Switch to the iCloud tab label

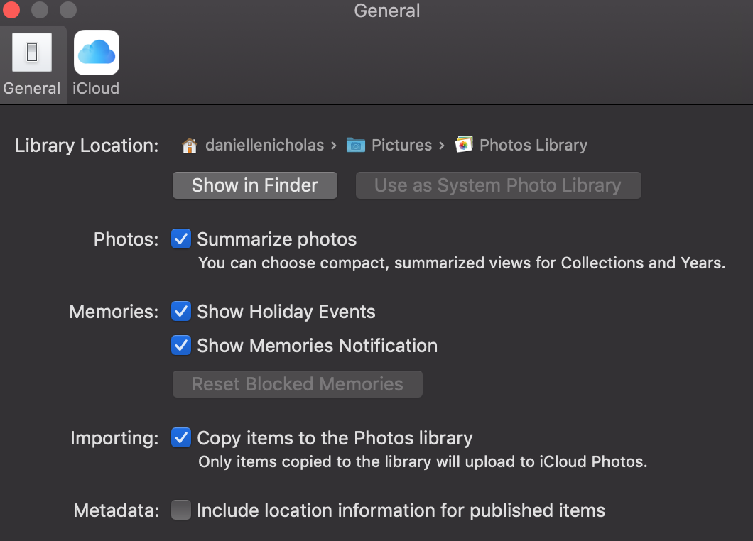pos(96,89)
